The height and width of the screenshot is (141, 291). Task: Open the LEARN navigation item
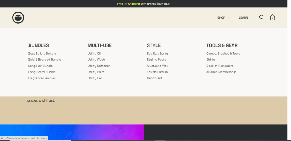[243, 18]
